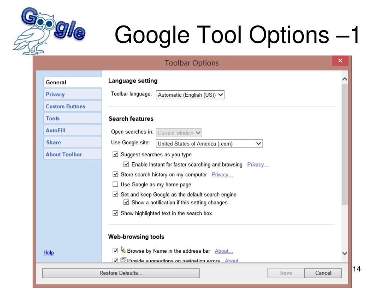Click the vertical scrollbar thumb
The image size is (384, 288).
click(x=345, y=144)
